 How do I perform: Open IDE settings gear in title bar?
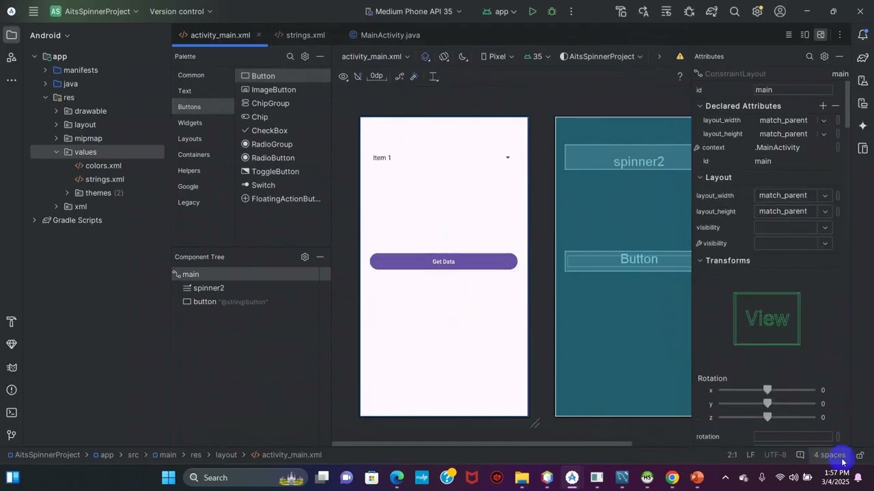pyautogui.click(x=757, y=12)
